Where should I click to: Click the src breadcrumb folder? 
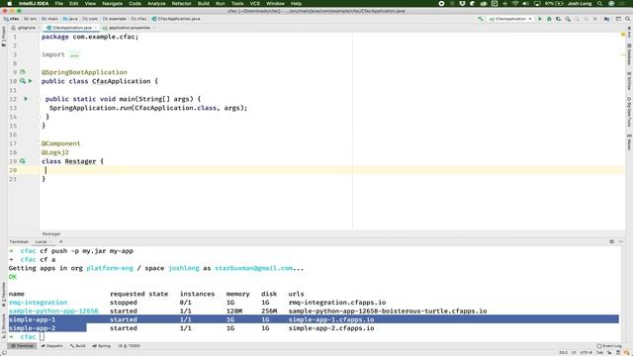(x=31, y=19)
